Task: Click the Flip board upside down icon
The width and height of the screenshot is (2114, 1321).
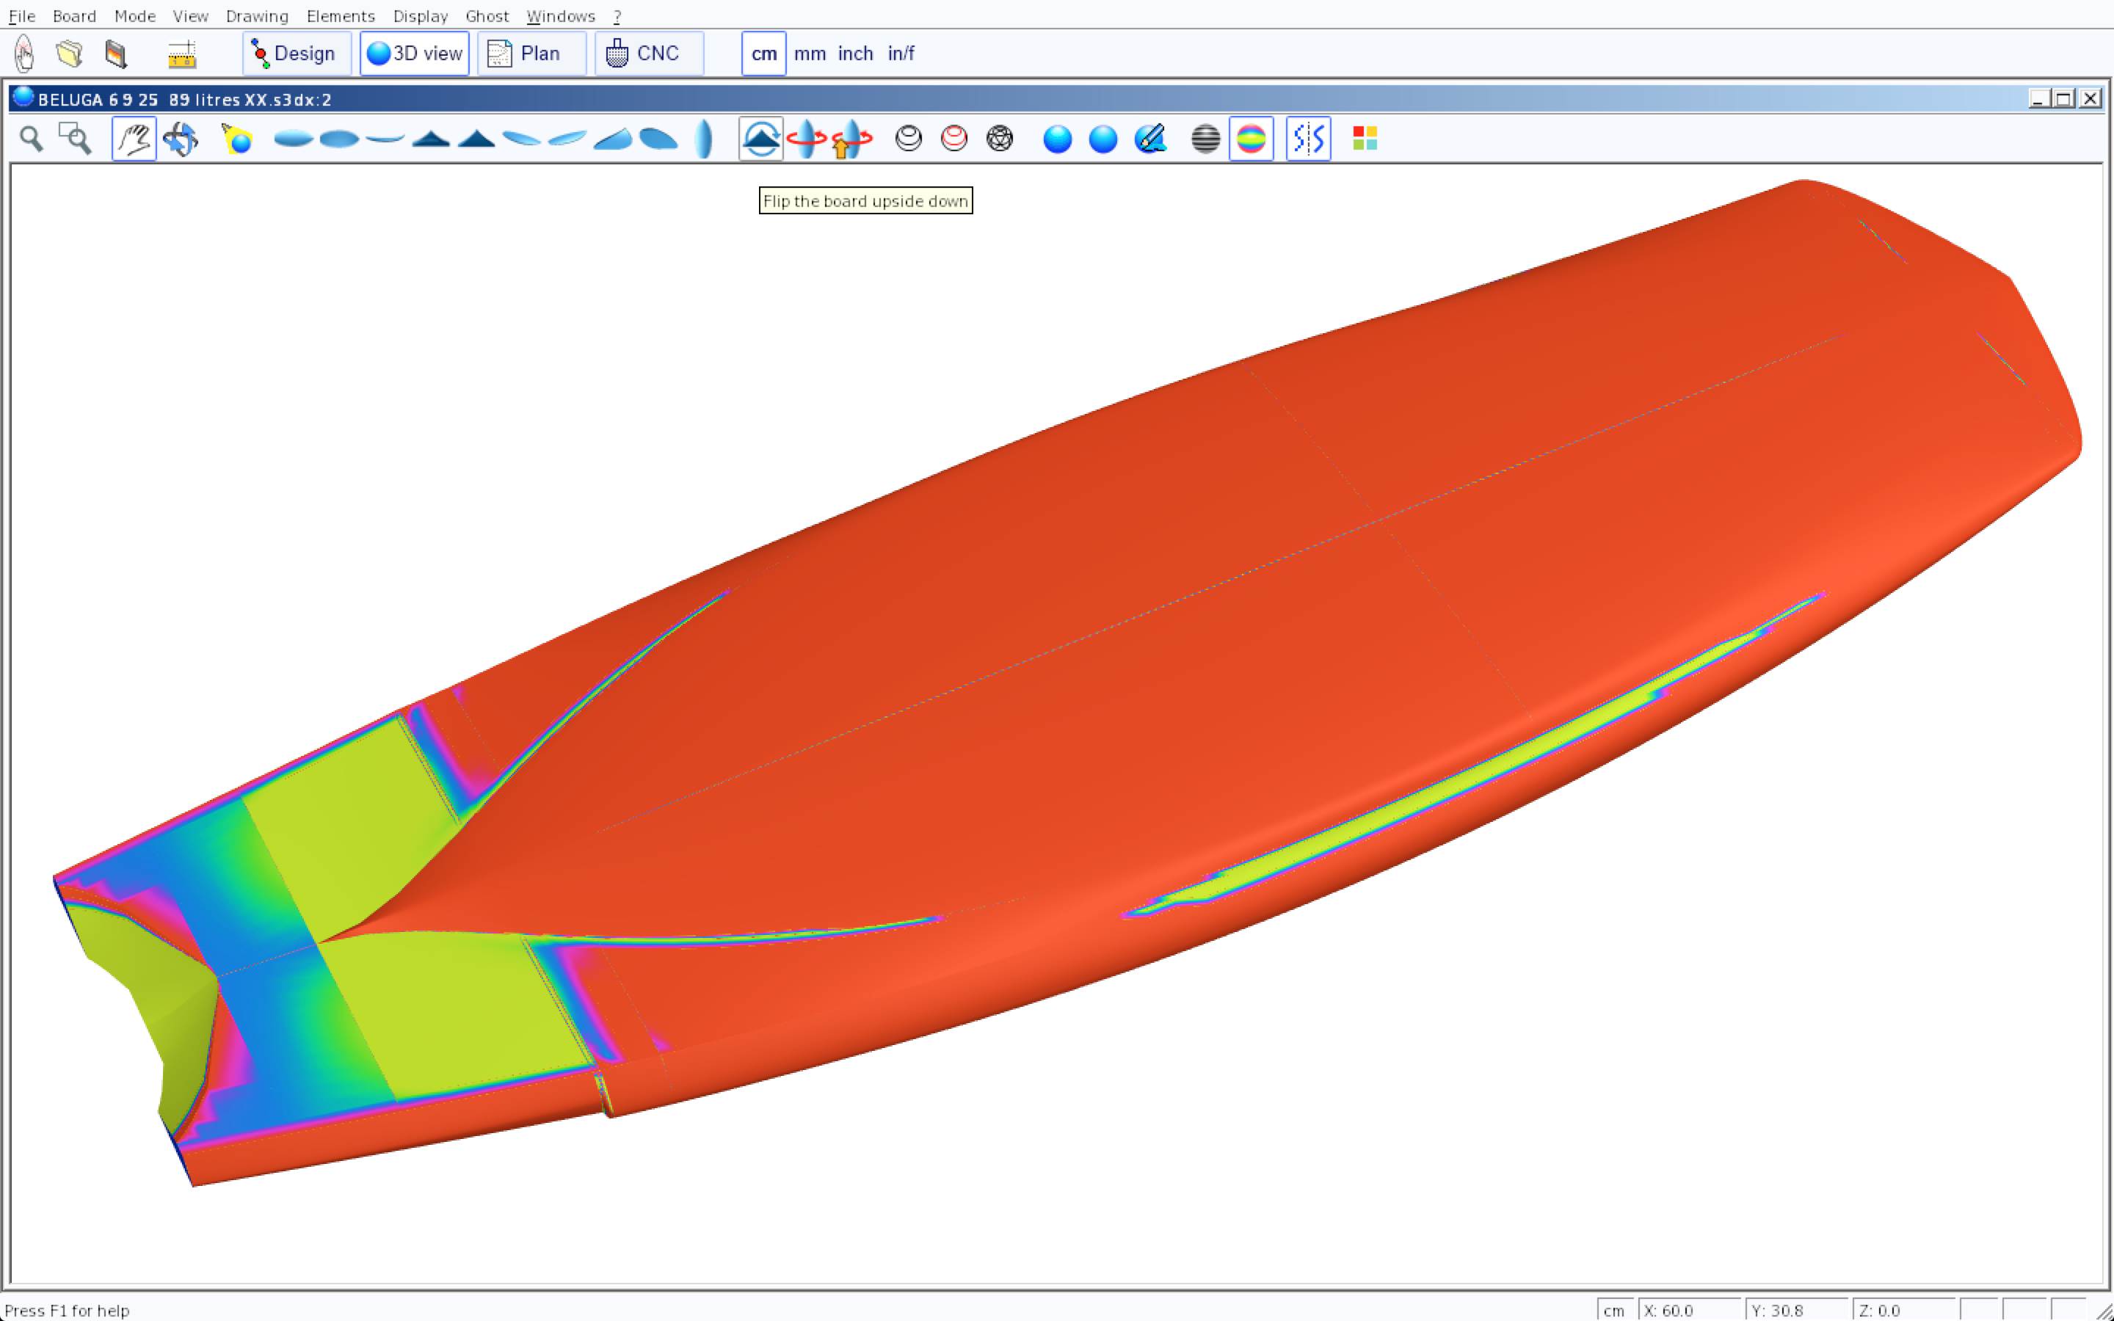Action: click(760, 139)
